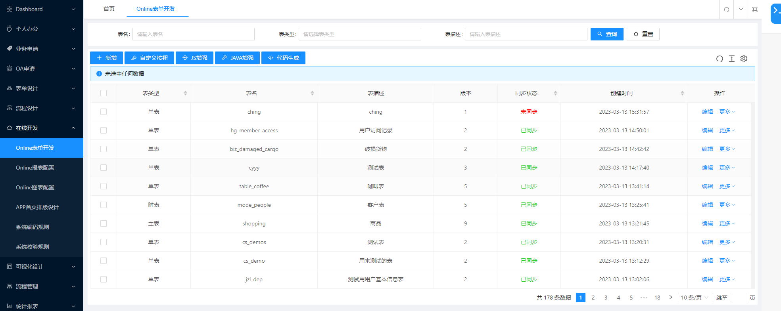Click the 在线开发 cloud icon
Viewport: 781px width, 311px height.
[10, 128]
